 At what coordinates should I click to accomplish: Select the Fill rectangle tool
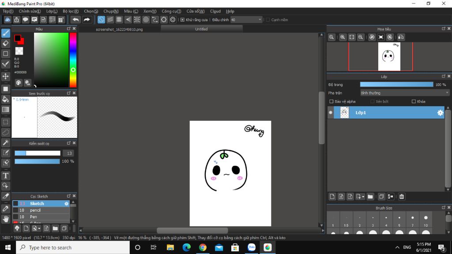6,89
